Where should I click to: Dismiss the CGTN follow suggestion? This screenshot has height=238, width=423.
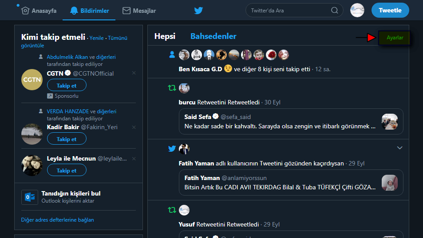coord(134,73)
